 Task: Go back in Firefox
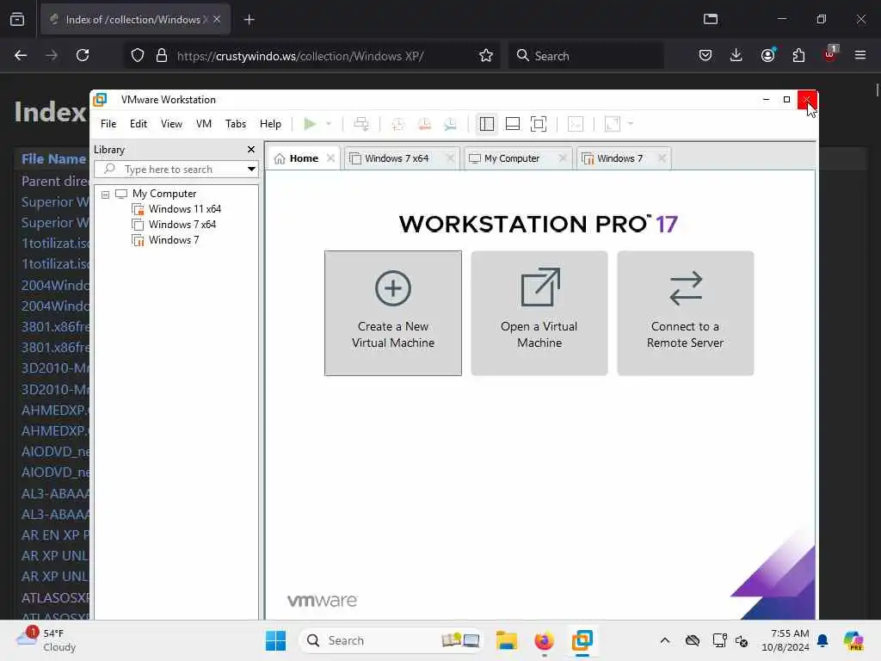21,55
